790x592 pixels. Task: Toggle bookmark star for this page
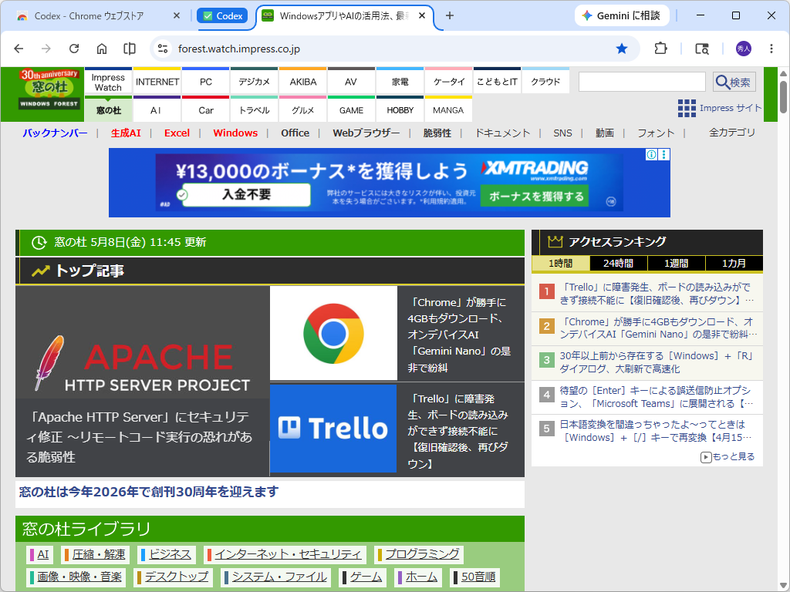[x=622, y=49]
